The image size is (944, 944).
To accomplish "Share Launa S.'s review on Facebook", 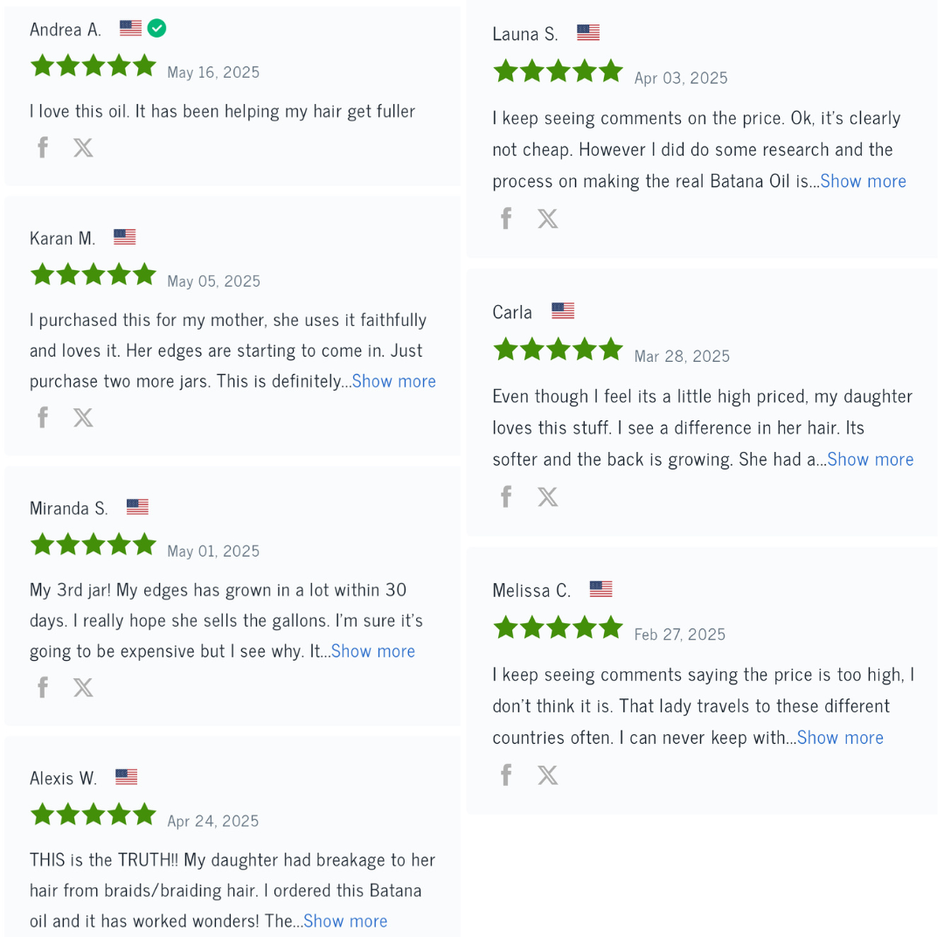I will (505, 219).
